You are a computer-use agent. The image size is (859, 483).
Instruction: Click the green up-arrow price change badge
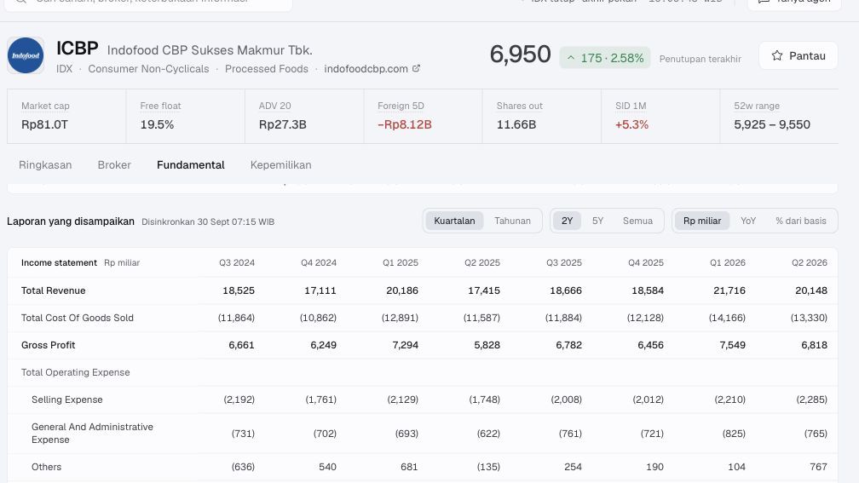[605, 58]
